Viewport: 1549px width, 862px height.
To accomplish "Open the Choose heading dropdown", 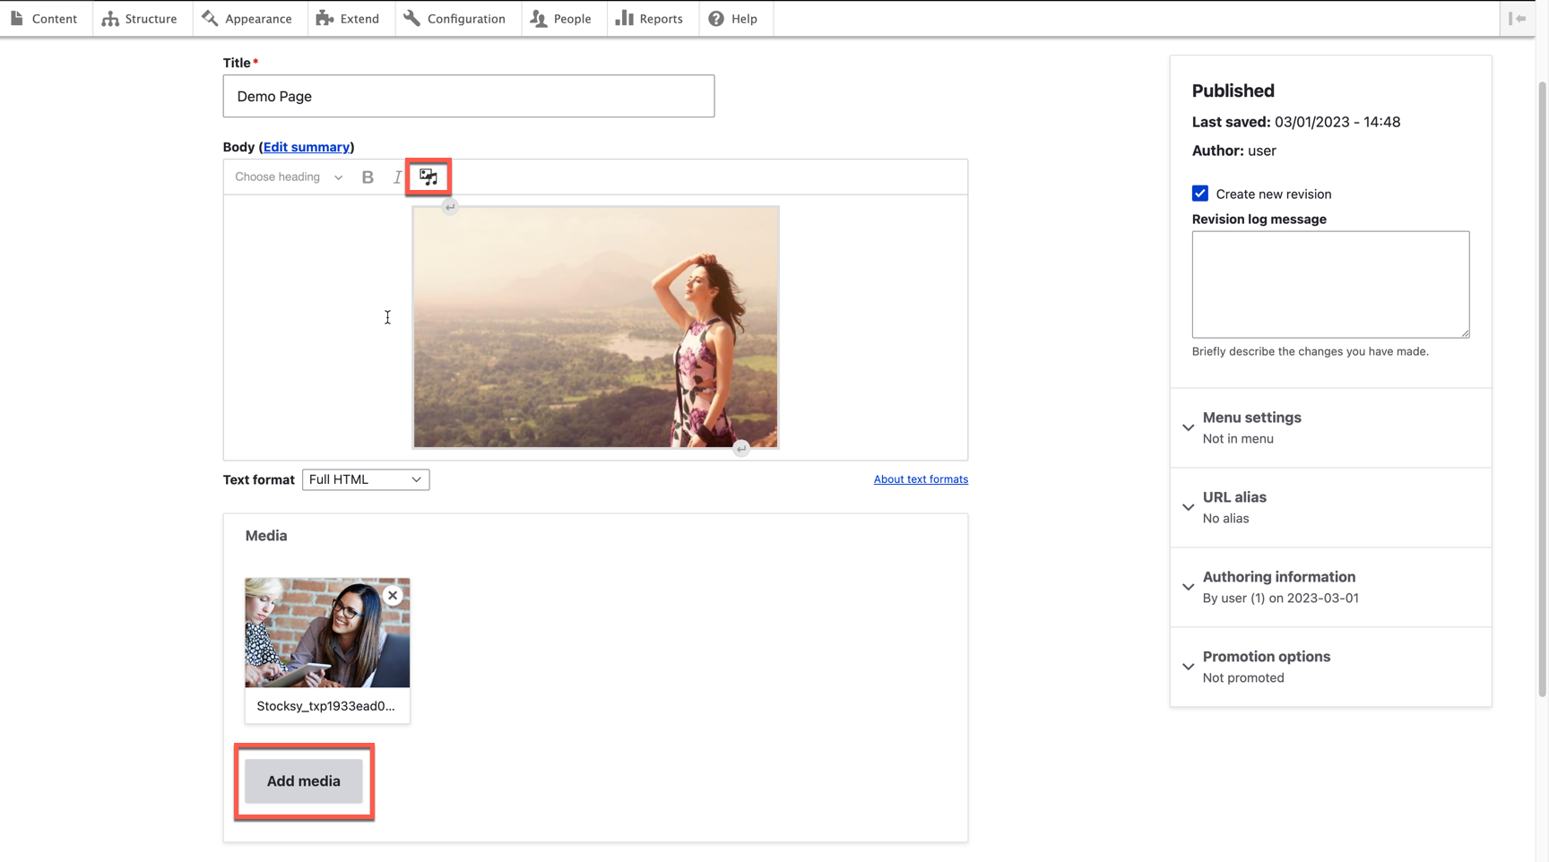I will [288, 177].
